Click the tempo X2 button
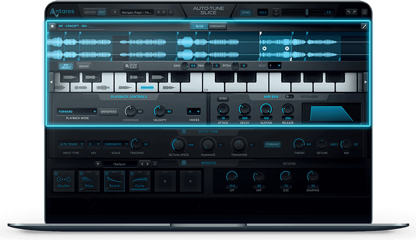The width and height of the screenshot is (416, 240). (276, 11)
